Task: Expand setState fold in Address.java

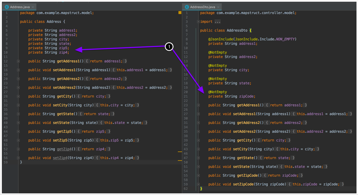Action: (18, 123)
